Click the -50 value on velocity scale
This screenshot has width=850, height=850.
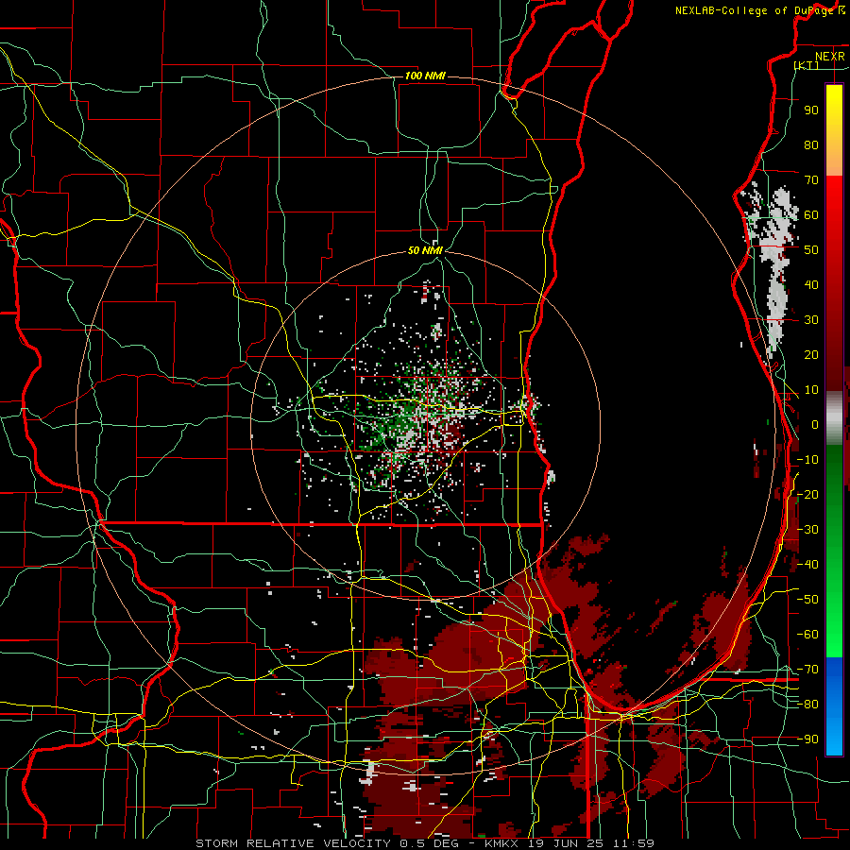click(x=807, y=599)
